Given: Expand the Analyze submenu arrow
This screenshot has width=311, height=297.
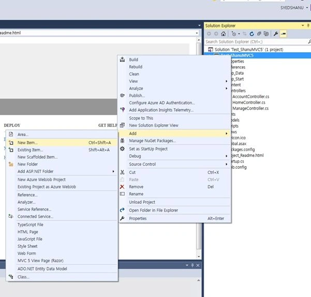Looking at the screenshot, I should 226,88.
